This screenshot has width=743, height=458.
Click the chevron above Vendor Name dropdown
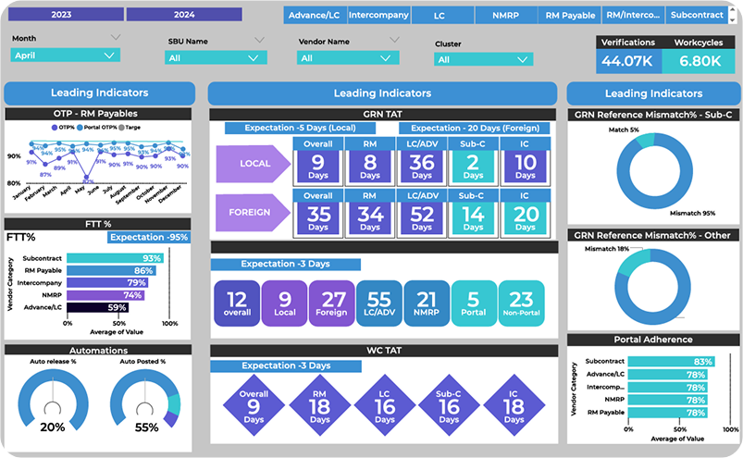[x=394, y=41]
